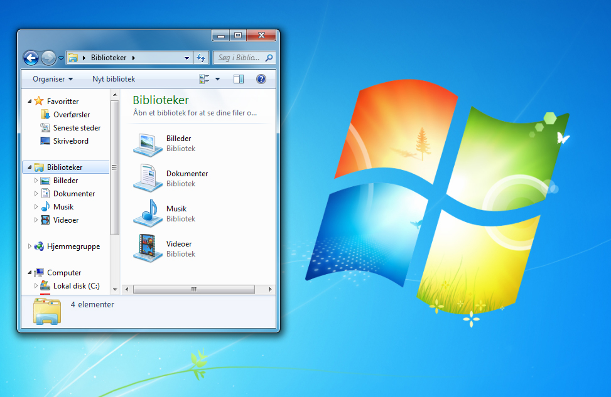Click the Videoer film icon in navigation pane
The image size is (611, 397).
(45, 220)
